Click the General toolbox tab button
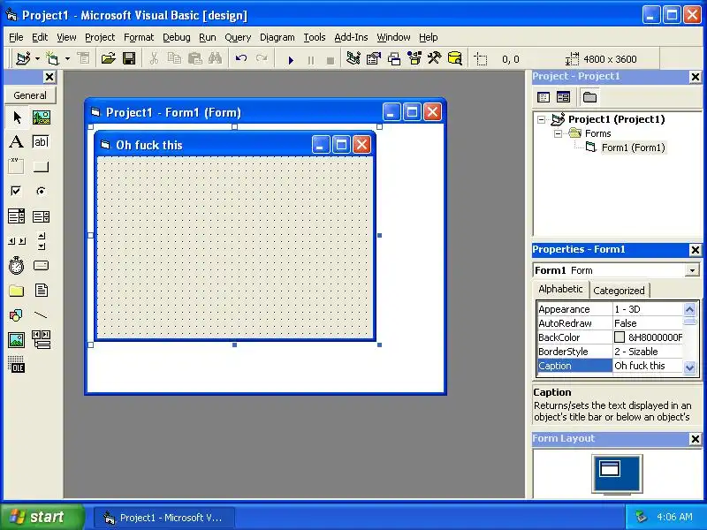This screenshot has height=530, width=707. (x=30, y=95)
